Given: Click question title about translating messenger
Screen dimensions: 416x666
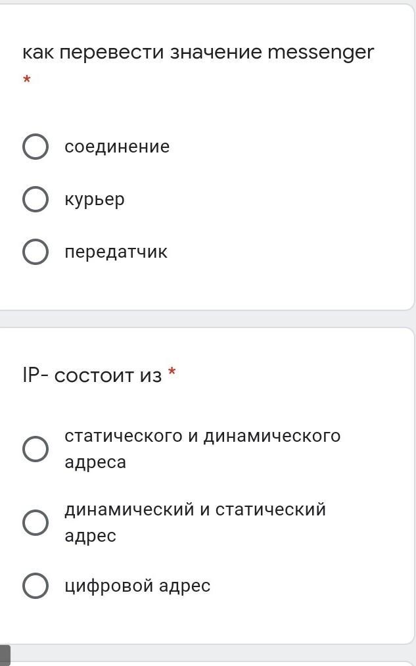Looking at the screenshot, I should 197,52.
